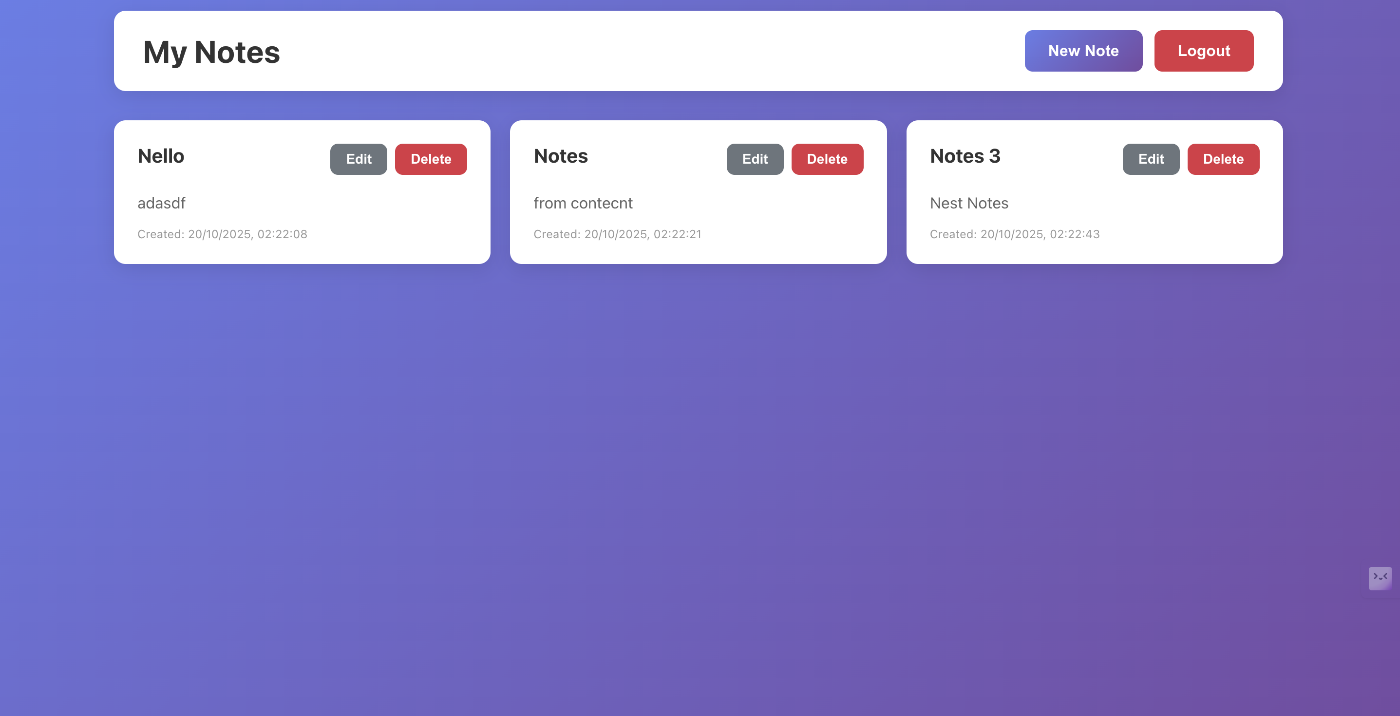
Task: Delete the Notes note
Action: [x=827, y=159]
